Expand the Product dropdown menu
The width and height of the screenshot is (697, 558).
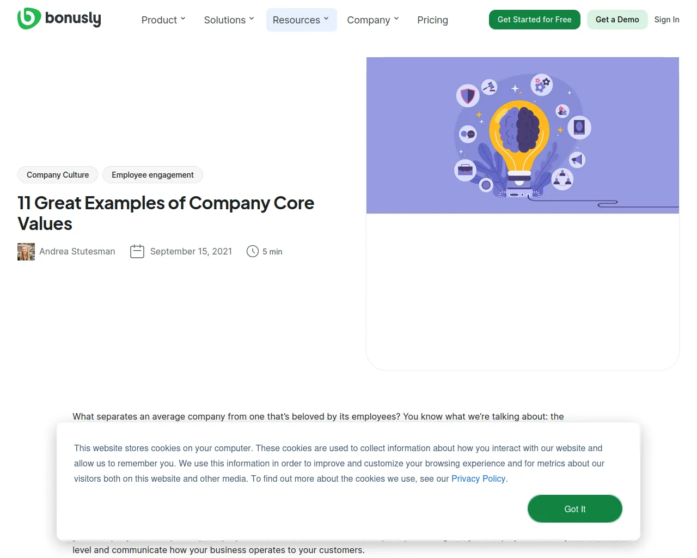(x=163, y=20)
